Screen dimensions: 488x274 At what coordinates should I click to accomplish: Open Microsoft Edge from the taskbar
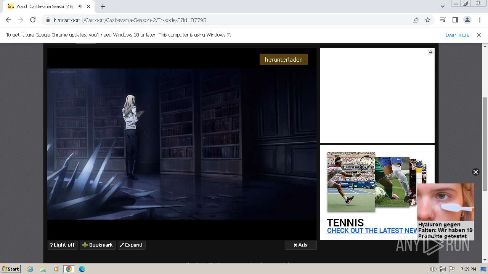82,269
